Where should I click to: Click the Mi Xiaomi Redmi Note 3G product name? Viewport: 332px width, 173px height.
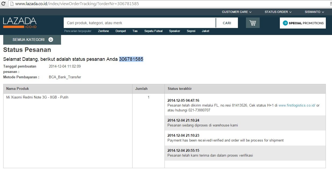point(37,97)
